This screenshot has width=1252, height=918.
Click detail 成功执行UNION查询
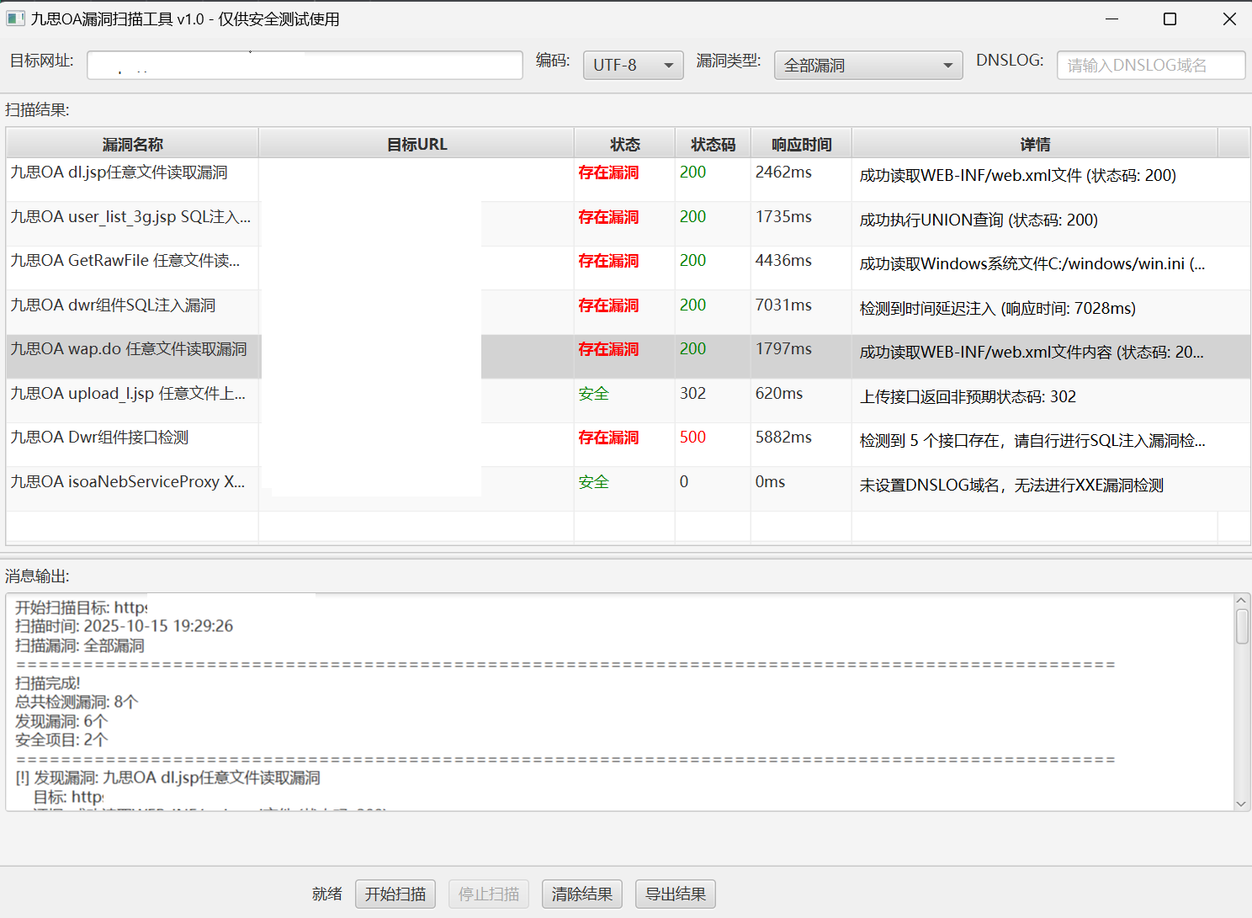[x=979, y=220]
